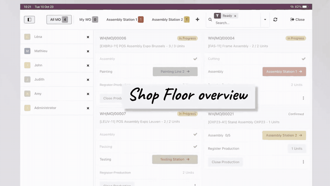330x186 pixels.
Task: Click the refresh icon in top bar
Action: click(275, 20)
